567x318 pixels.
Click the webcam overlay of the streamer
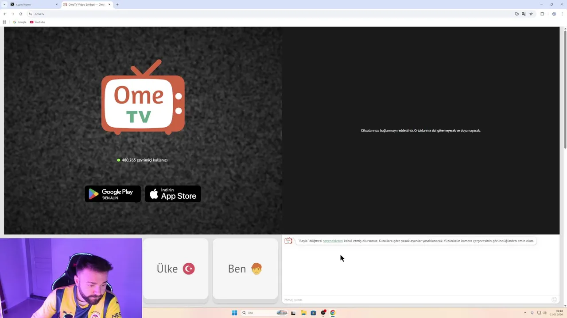coord(71,278)
